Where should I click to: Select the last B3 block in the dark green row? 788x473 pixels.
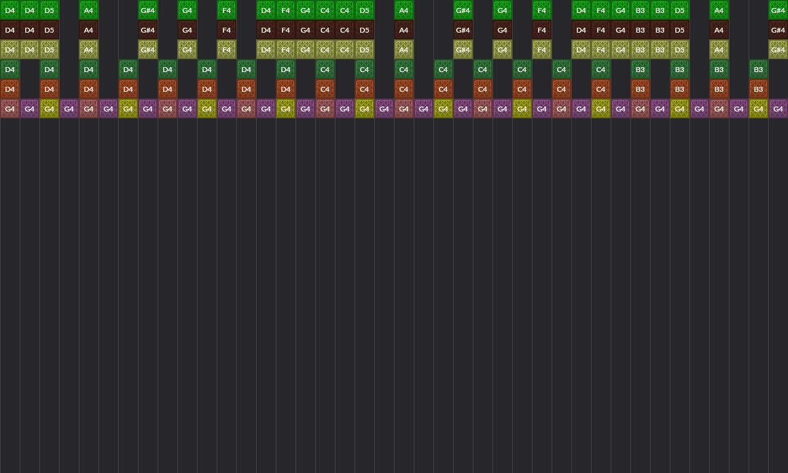758,70
